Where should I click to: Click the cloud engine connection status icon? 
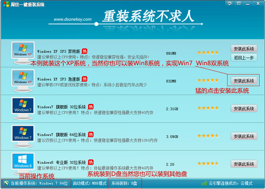tap(204, 183)
